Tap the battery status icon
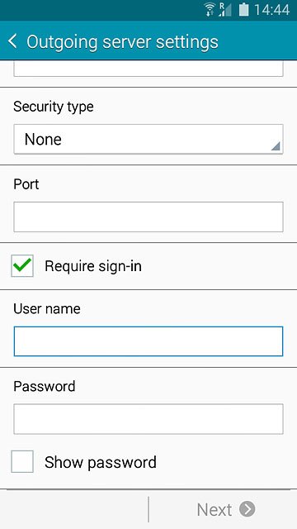The width and height of the screenshot is (297, 529). coord(244,10)
